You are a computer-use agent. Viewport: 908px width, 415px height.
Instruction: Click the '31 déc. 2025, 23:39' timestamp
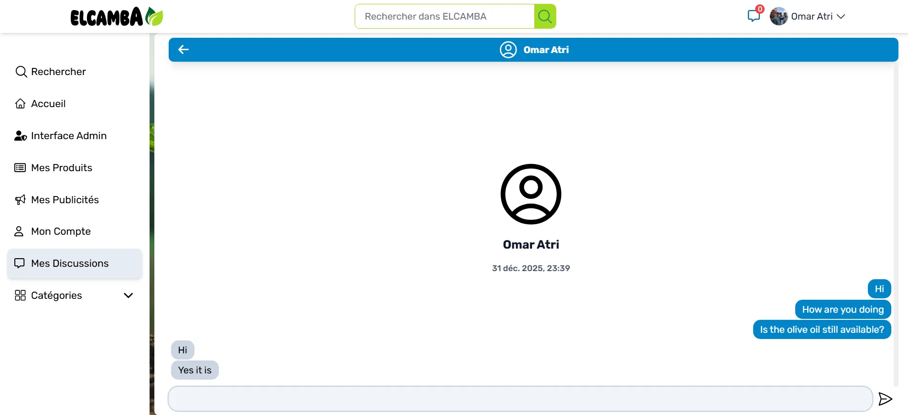tap(531, 268)
